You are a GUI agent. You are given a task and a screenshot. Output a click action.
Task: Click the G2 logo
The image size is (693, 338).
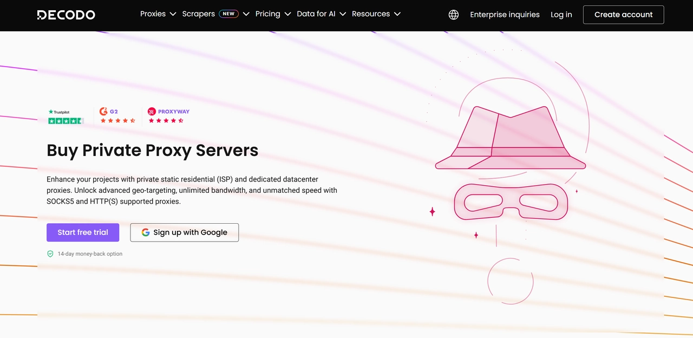coord(108,112)
